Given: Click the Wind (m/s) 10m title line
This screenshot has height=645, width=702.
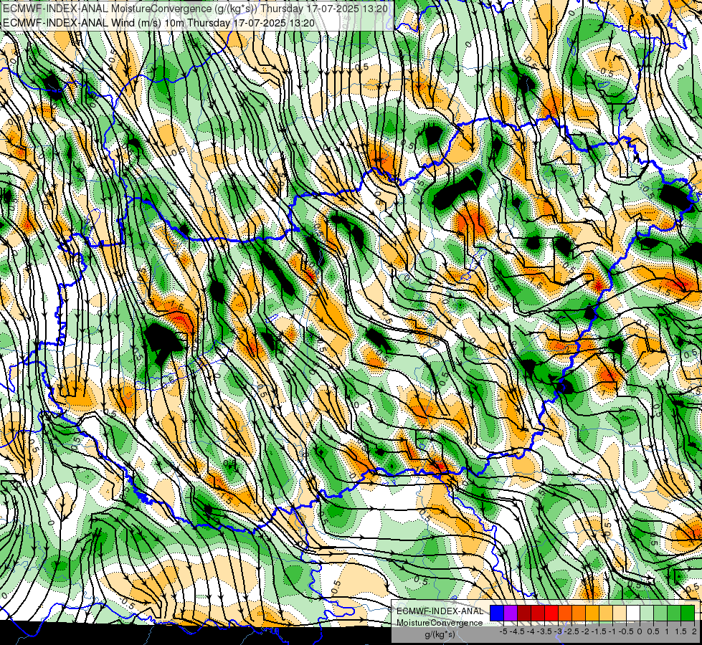Looking at the screenshot, I should point(158,22).
